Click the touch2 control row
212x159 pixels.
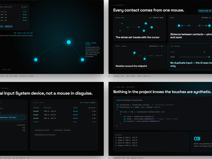coord(64,118)
